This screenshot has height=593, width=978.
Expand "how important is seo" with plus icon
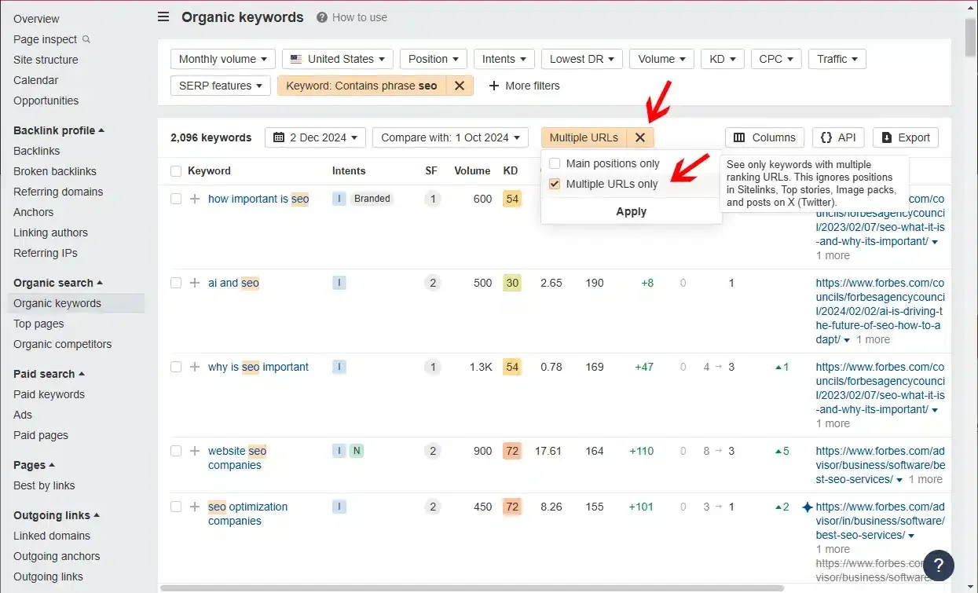click(x=194, y=198)
